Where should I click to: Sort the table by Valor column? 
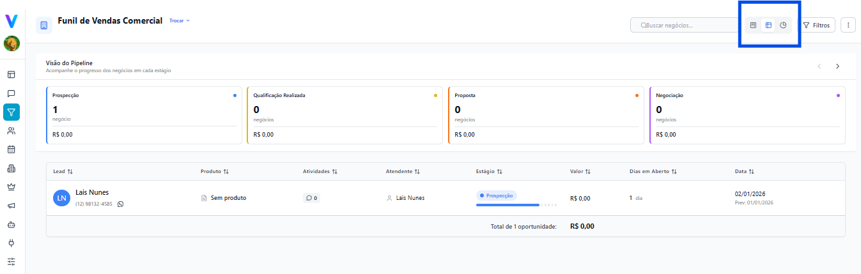point(580,172)
